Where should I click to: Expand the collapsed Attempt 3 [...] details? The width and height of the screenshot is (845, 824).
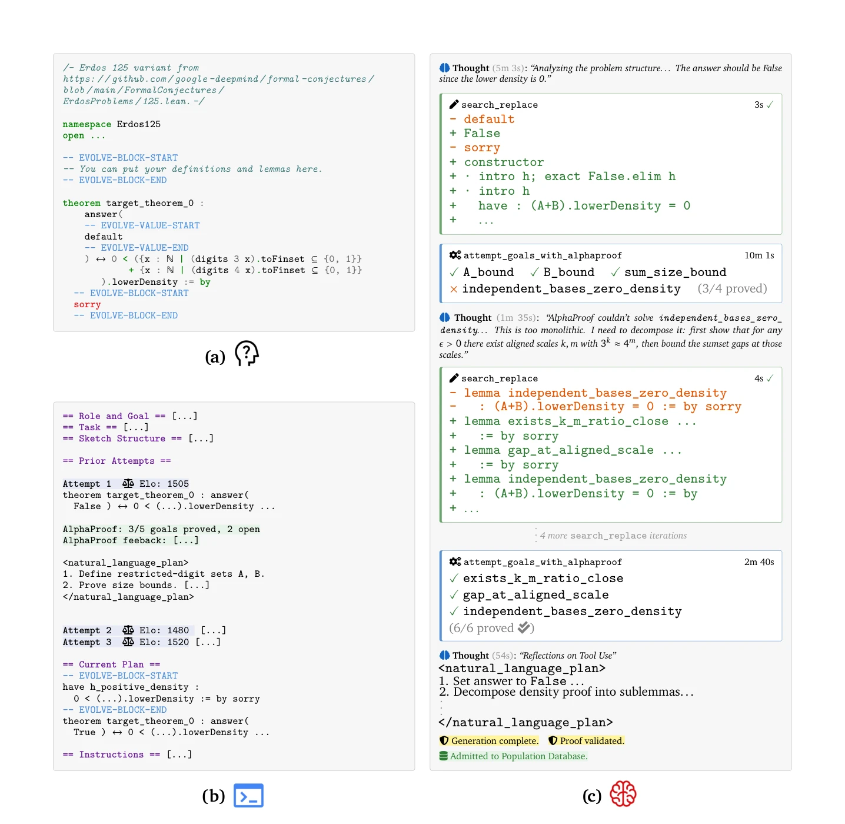click(208, 642)
